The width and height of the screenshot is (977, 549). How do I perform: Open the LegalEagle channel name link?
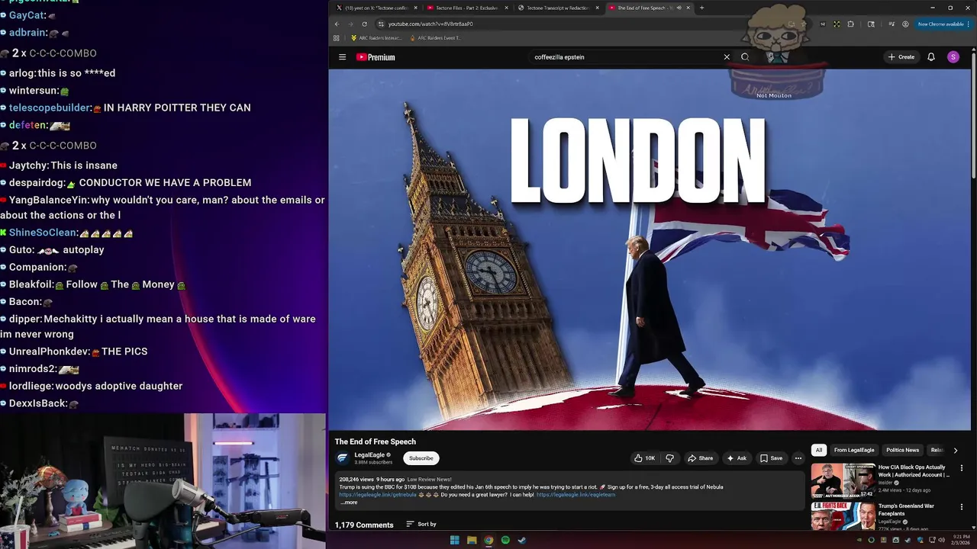click(x=369, y=455)
